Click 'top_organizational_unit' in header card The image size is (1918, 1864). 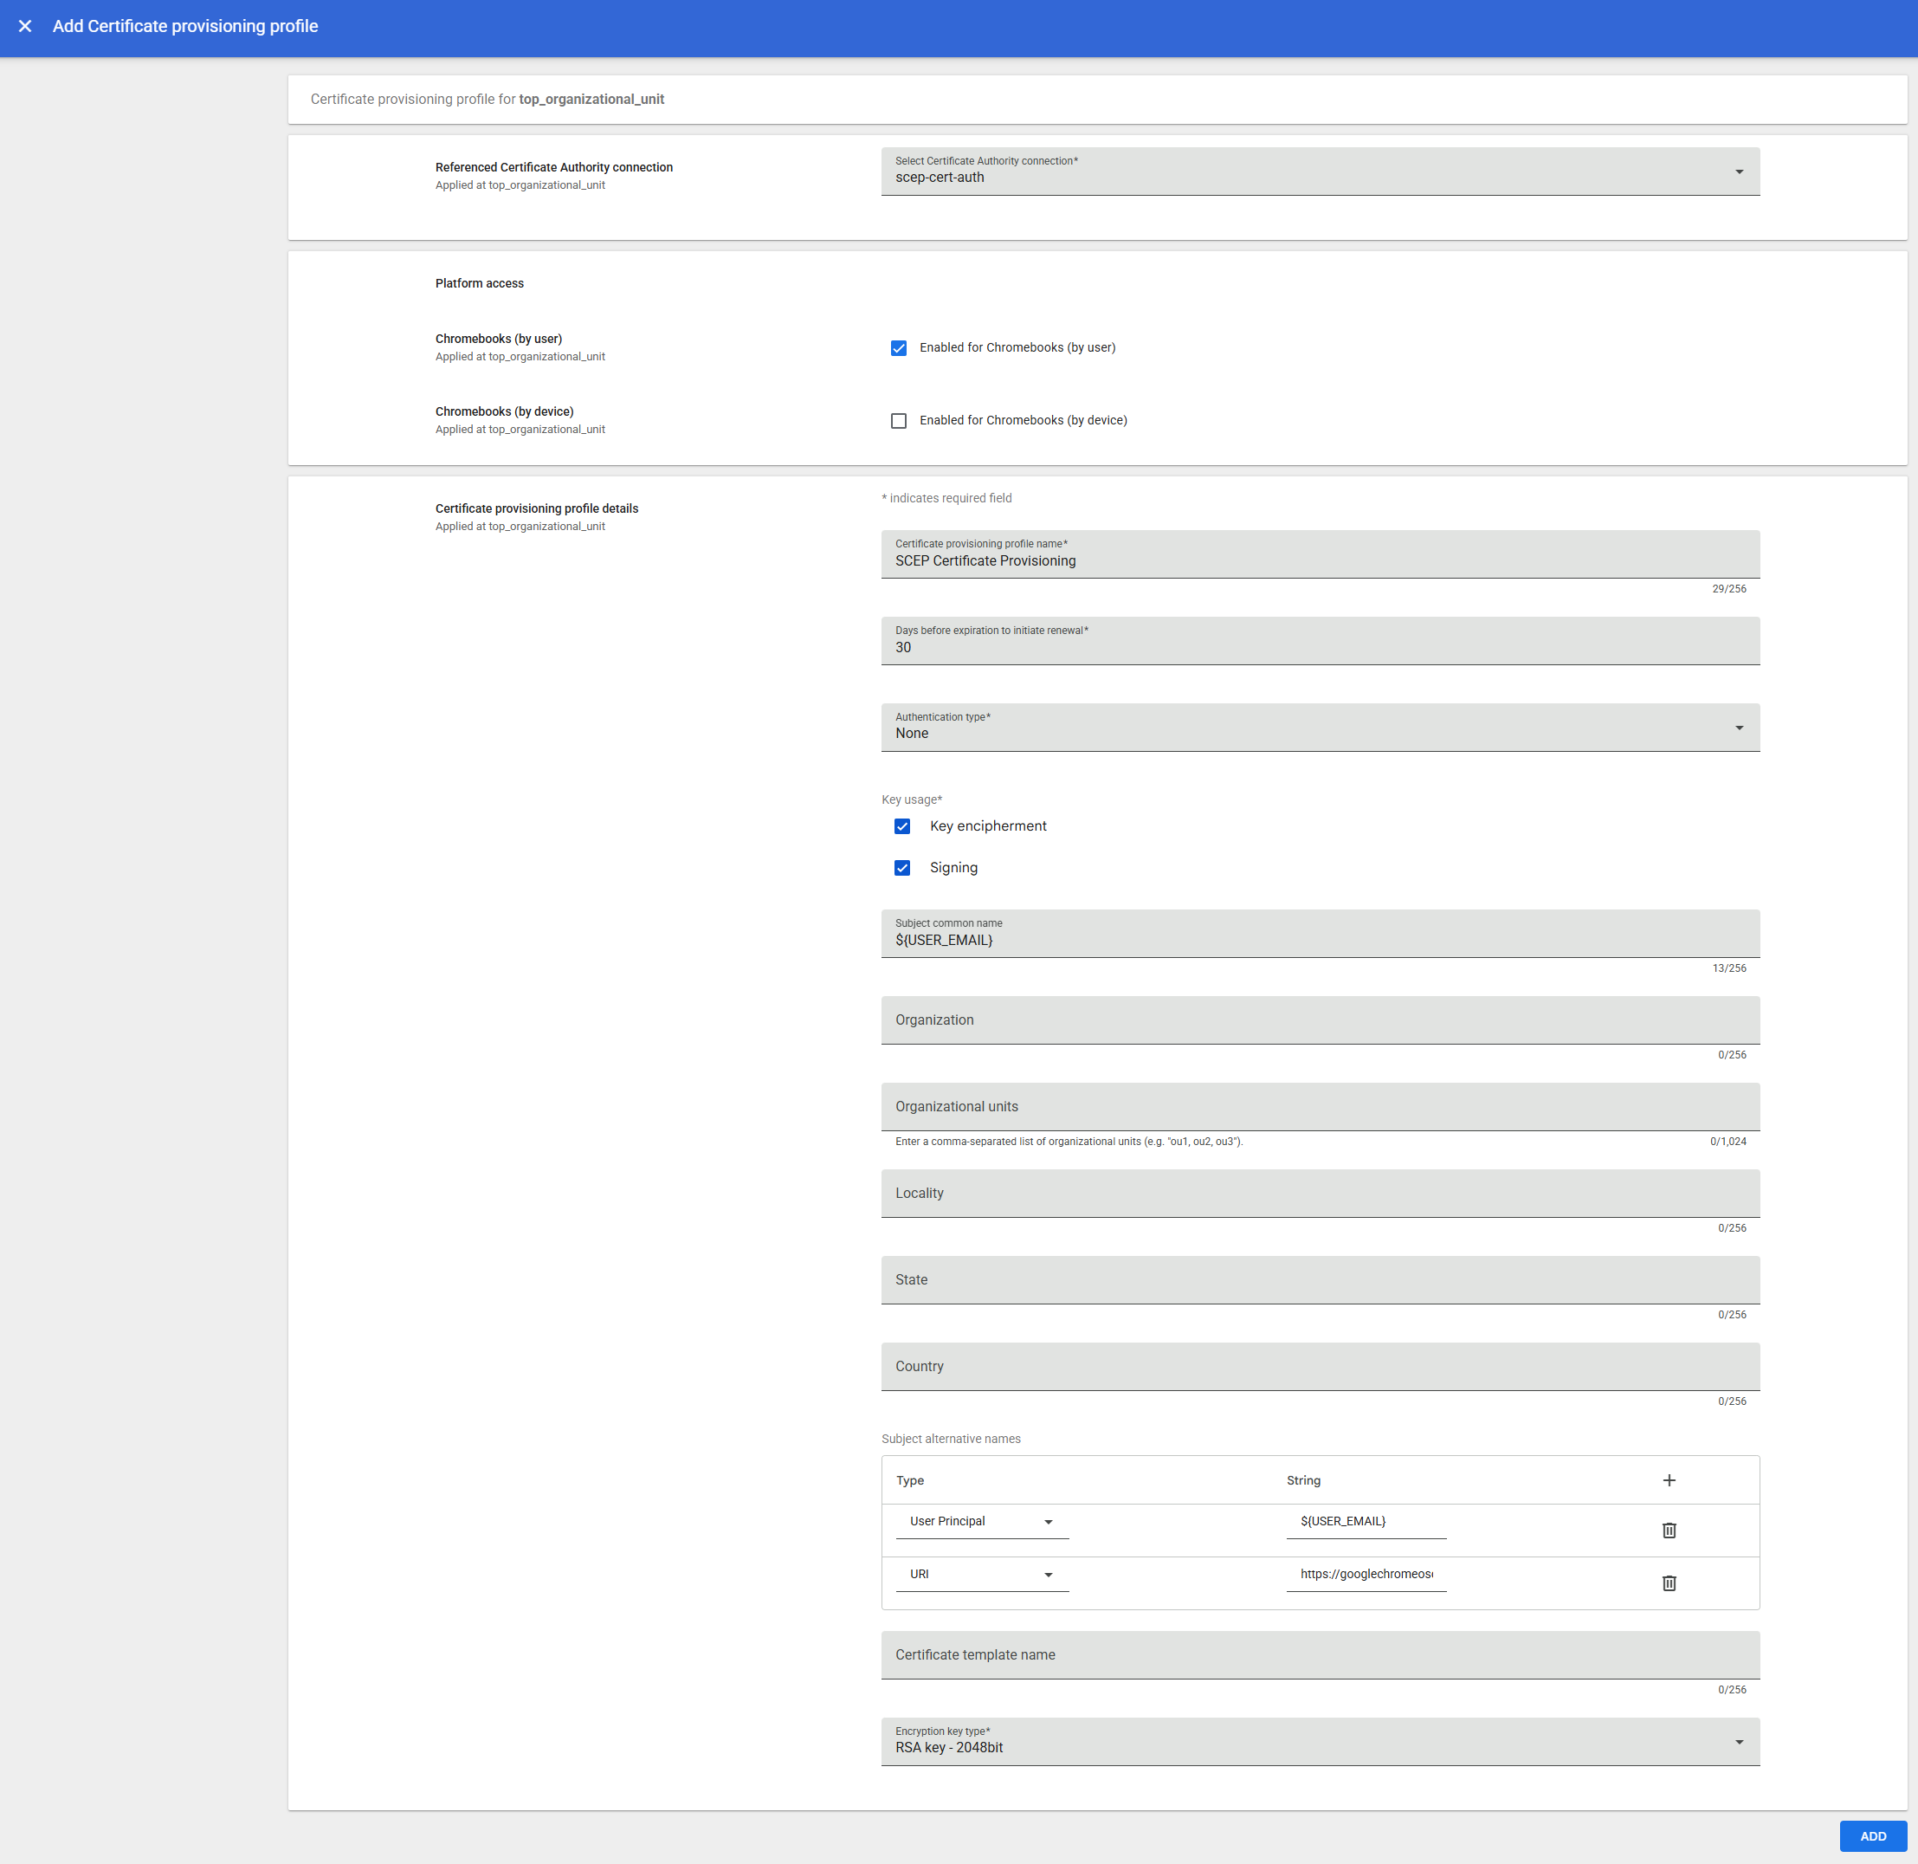pyautogui.click(x=591, y=99)
